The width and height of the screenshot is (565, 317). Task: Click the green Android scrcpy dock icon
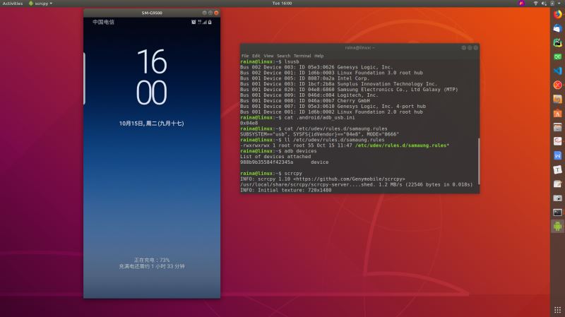[557, 226]
